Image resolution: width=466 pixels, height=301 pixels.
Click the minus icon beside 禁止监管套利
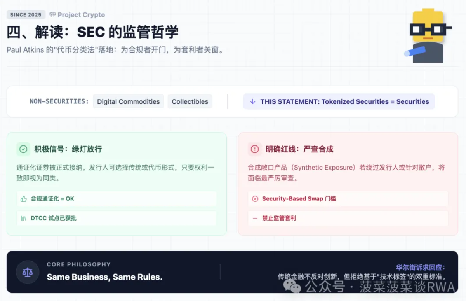(x=255, y=218)
